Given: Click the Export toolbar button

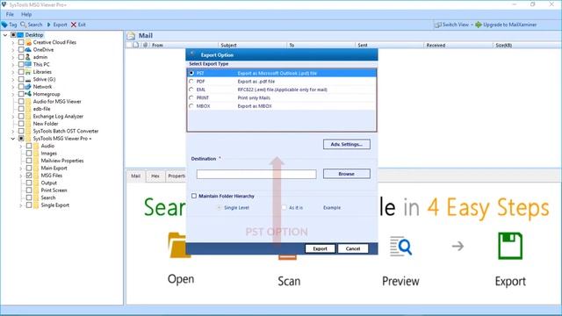Looking at the screenshot, I should (57, 25).
